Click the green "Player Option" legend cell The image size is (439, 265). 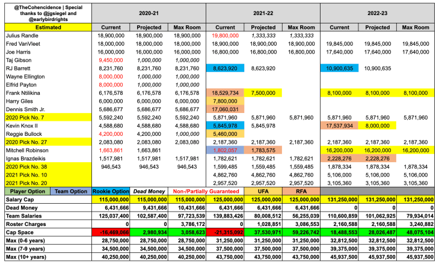[28, 192]
